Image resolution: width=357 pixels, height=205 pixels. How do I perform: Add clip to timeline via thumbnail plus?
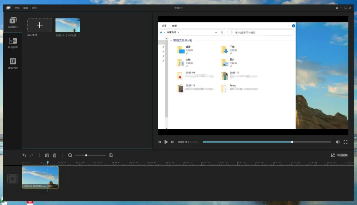(x=78, y=30)
